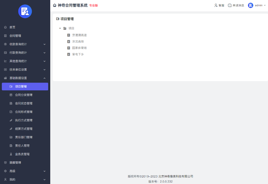Select the 京沈高铁 project node icon
The width and height of the screenshot is (268, 184).
click(x=68, y=41)
